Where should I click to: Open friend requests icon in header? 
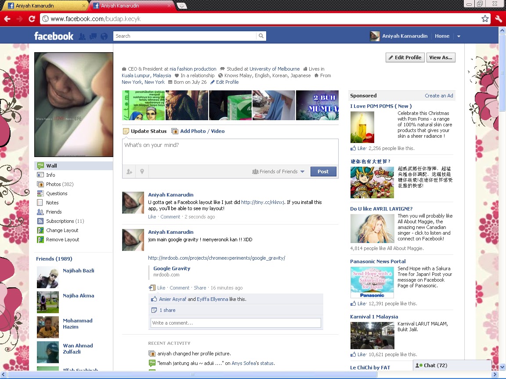(82, 36)
